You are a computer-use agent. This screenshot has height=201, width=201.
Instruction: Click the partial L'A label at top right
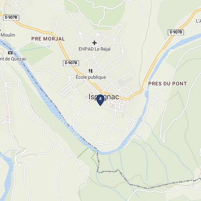pos(198,21)
